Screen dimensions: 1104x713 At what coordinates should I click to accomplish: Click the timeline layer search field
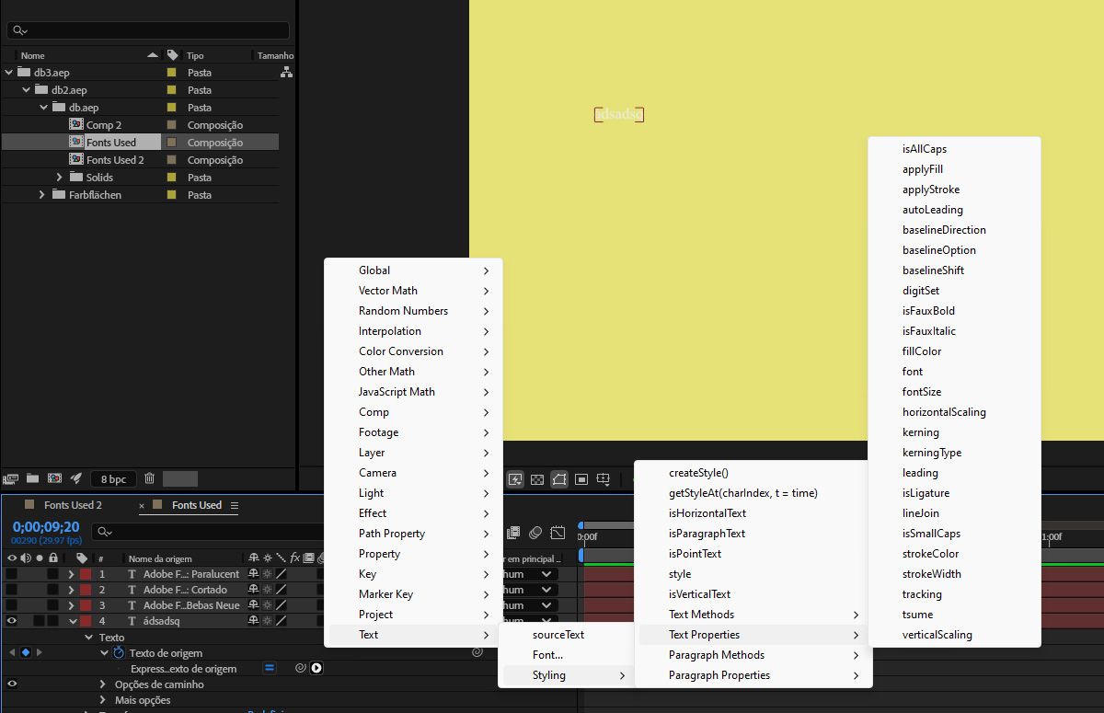click(207, 532)
